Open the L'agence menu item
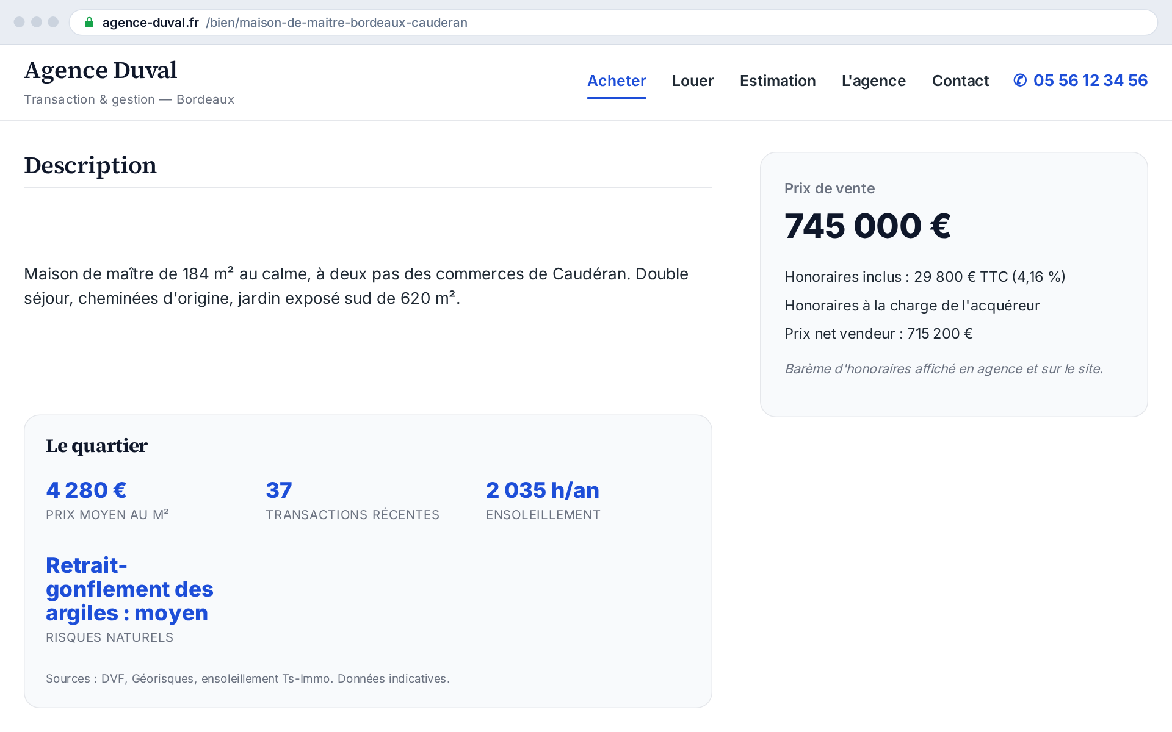 [x=874, y=81]
